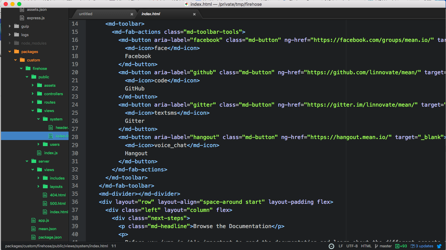446x250 pixels.
Task: Click the package.json file icon
Action: coord(33,237)
